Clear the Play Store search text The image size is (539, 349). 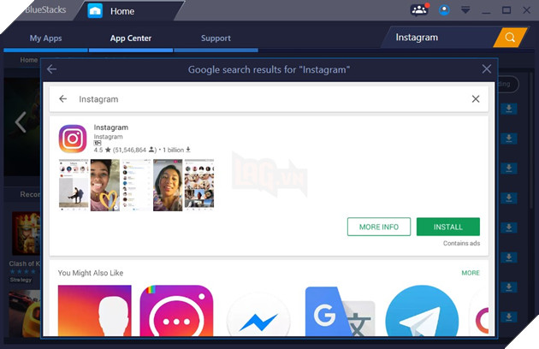coord(476,99)
